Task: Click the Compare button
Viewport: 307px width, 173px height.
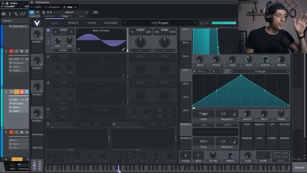Action: click(49, 16)
